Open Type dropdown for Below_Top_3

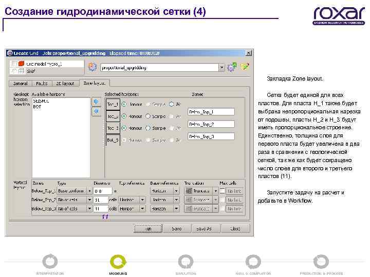pos(89,209)
